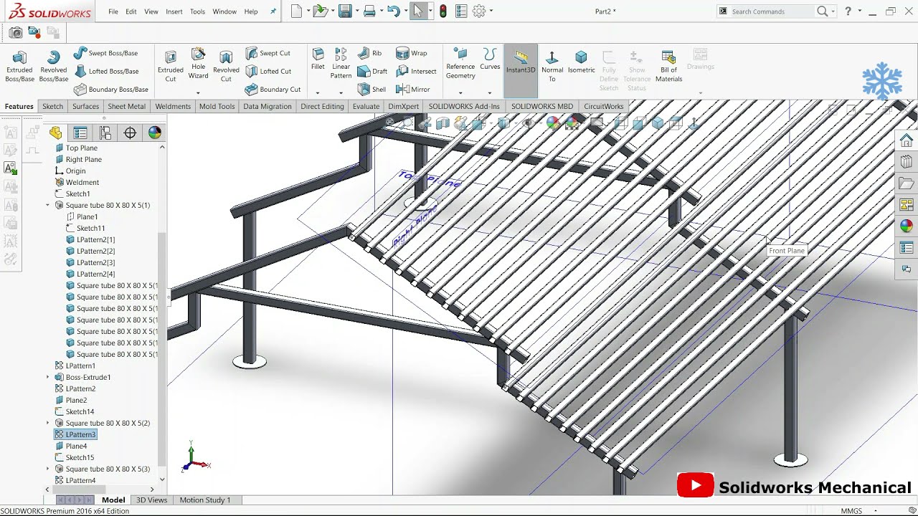Image resolution: width=918 pixels, height=516 pixels.
Task: Switch to Isometric view
Action: pos(581,62)
